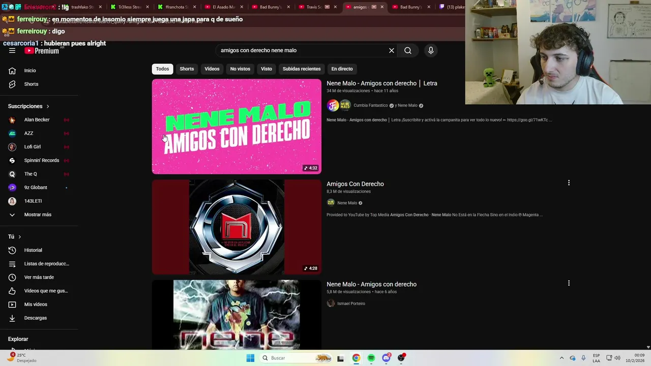
Task: Switch to the El Asado browser tab
Action: [223, 7]
